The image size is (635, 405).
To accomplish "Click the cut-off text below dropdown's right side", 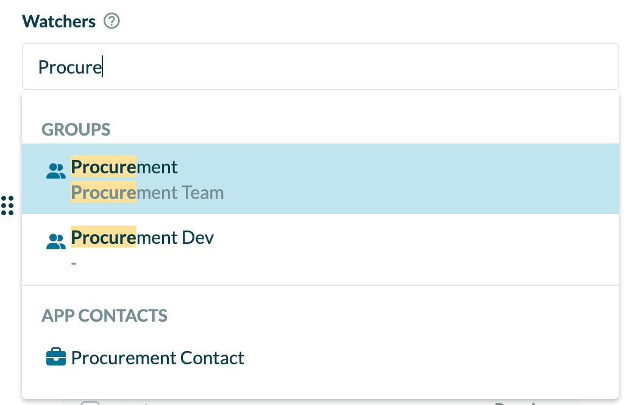I will point(518,403).
